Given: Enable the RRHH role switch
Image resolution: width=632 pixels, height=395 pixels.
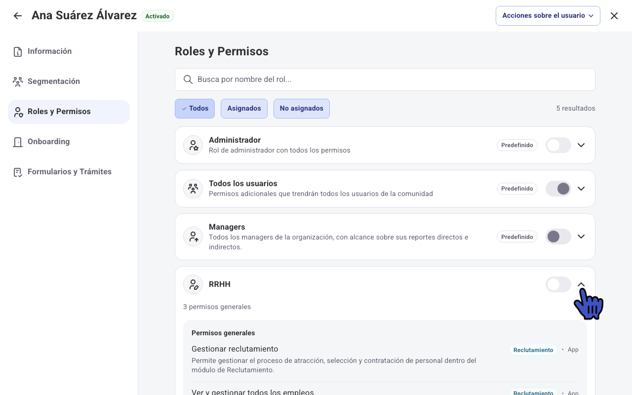Looking at the screenshot, I should 558,284.
